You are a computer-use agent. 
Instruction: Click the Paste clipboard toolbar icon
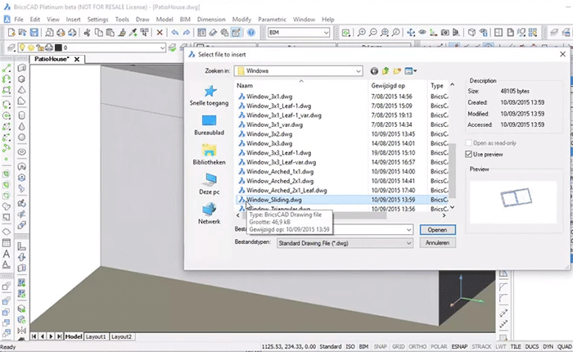(110, 33)
